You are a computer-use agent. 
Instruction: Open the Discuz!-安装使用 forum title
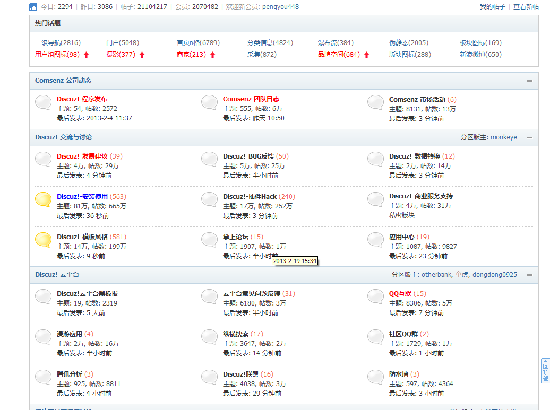[82, 197]
